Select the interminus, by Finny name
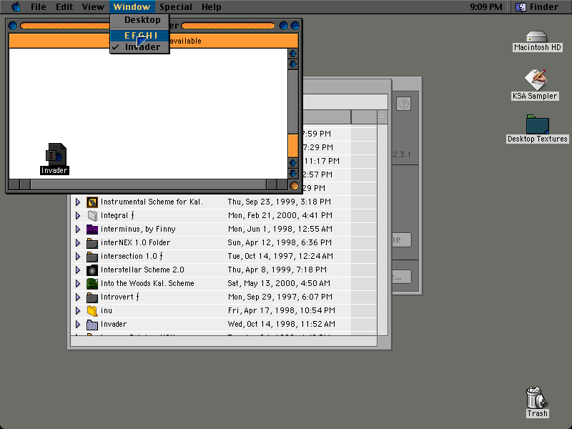572x429 pixels. coord(138,229)
